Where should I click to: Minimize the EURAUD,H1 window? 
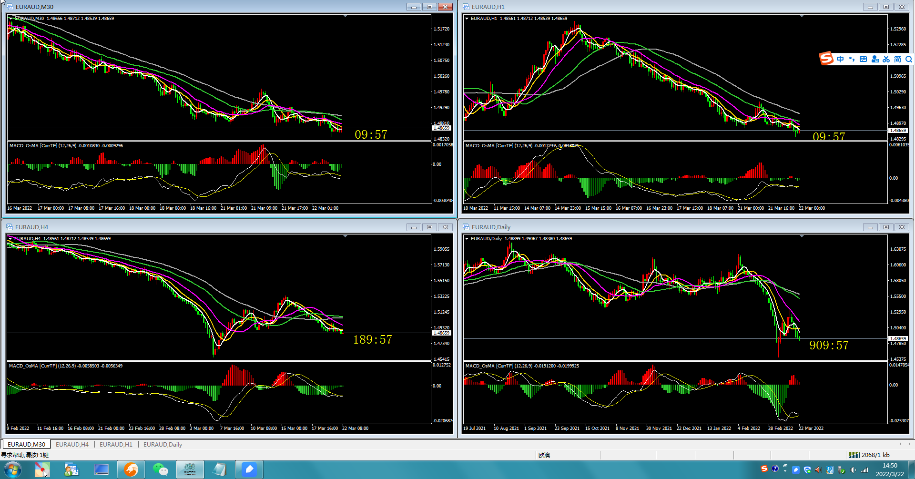click(870, 7)
